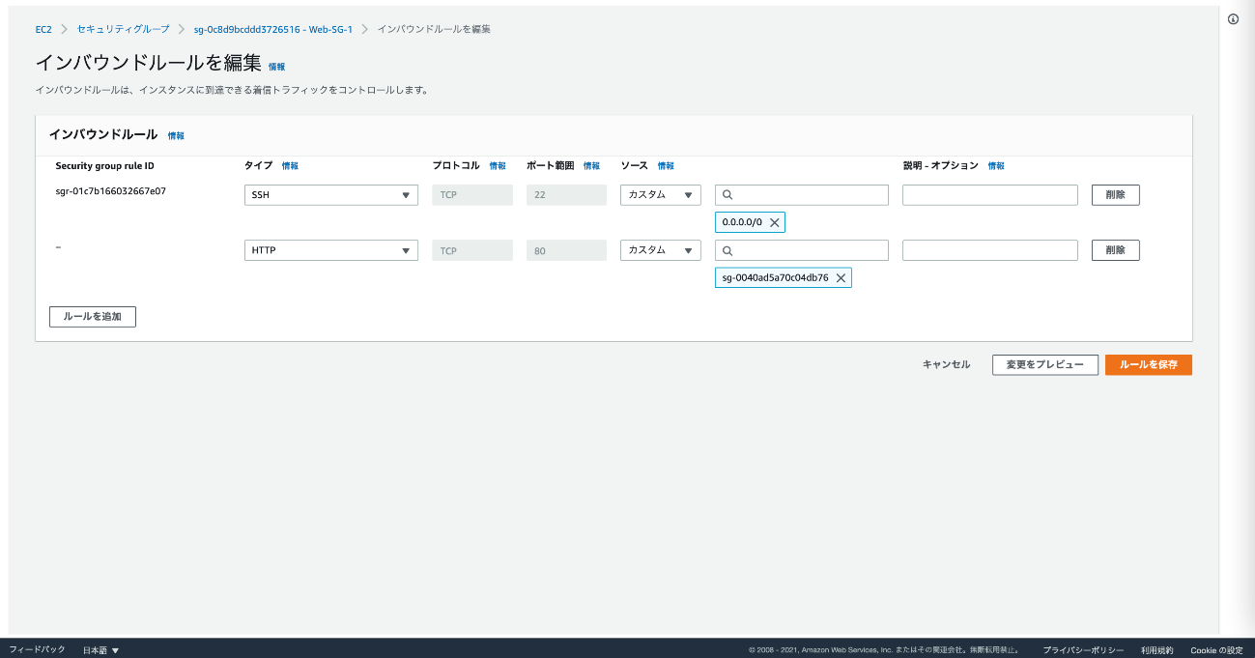The width and height of the screenshot is (1255, 658).
Task: Open フィードバック in the footer
Action: (37, 649)
